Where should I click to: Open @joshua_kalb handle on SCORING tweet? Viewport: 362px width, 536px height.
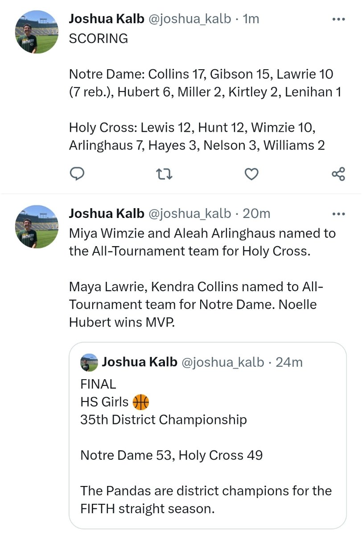[x=189, y=19]
